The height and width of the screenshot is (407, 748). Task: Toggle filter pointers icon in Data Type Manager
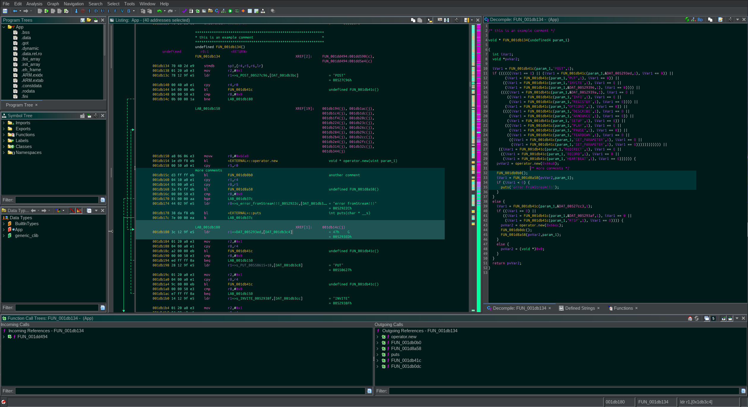tap(79, 211)
